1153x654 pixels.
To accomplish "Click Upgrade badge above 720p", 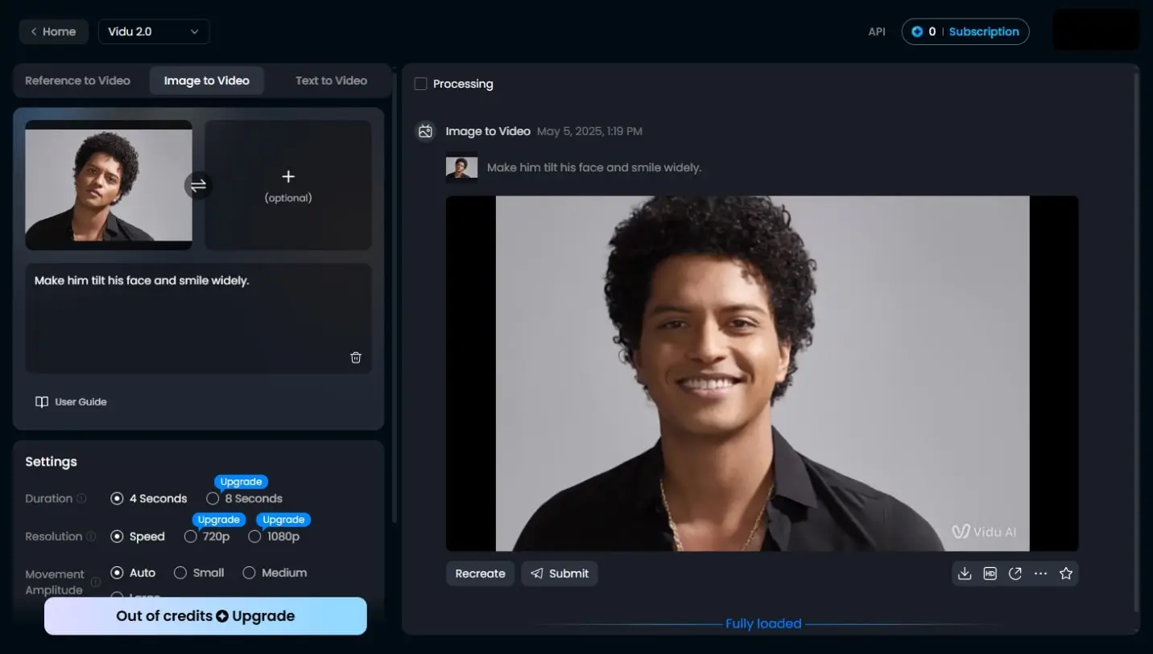I will (218, 520).
